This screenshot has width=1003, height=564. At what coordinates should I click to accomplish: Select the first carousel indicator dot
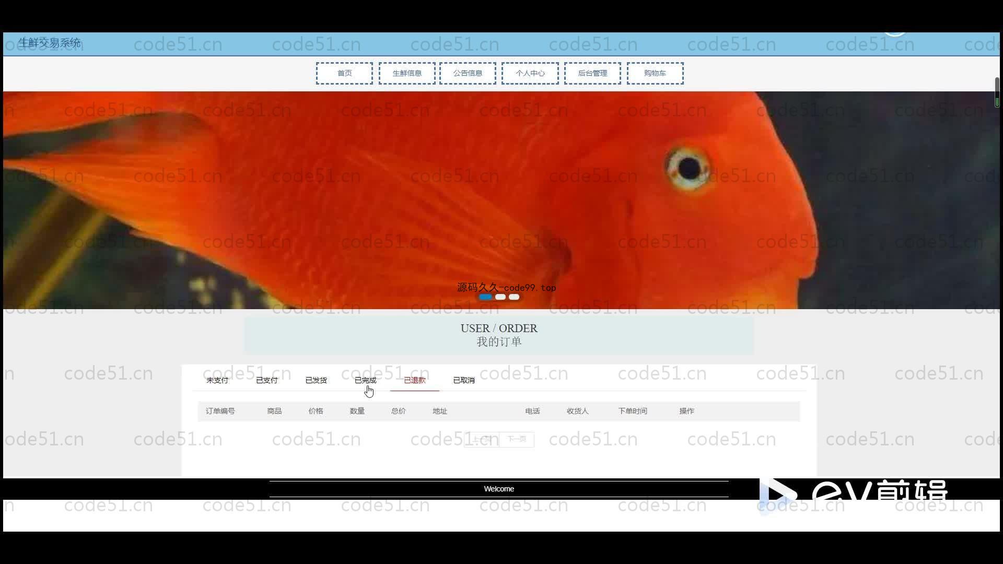pos(485,297)
